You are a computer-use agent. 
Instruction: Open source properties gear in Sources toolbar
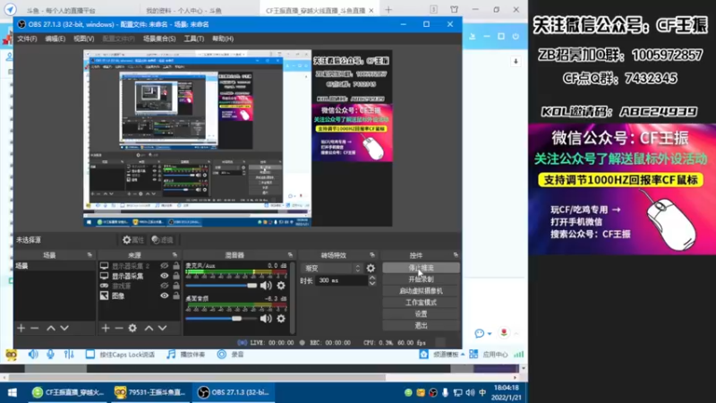click(132, 328)
